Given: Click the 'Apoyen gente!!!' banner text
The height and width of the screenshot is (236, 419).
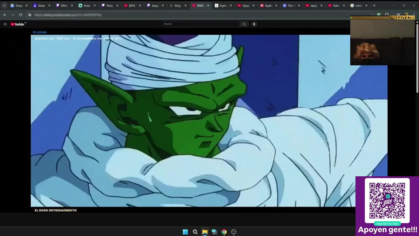Looking at the screenshot, I should (x=388, y=230).
